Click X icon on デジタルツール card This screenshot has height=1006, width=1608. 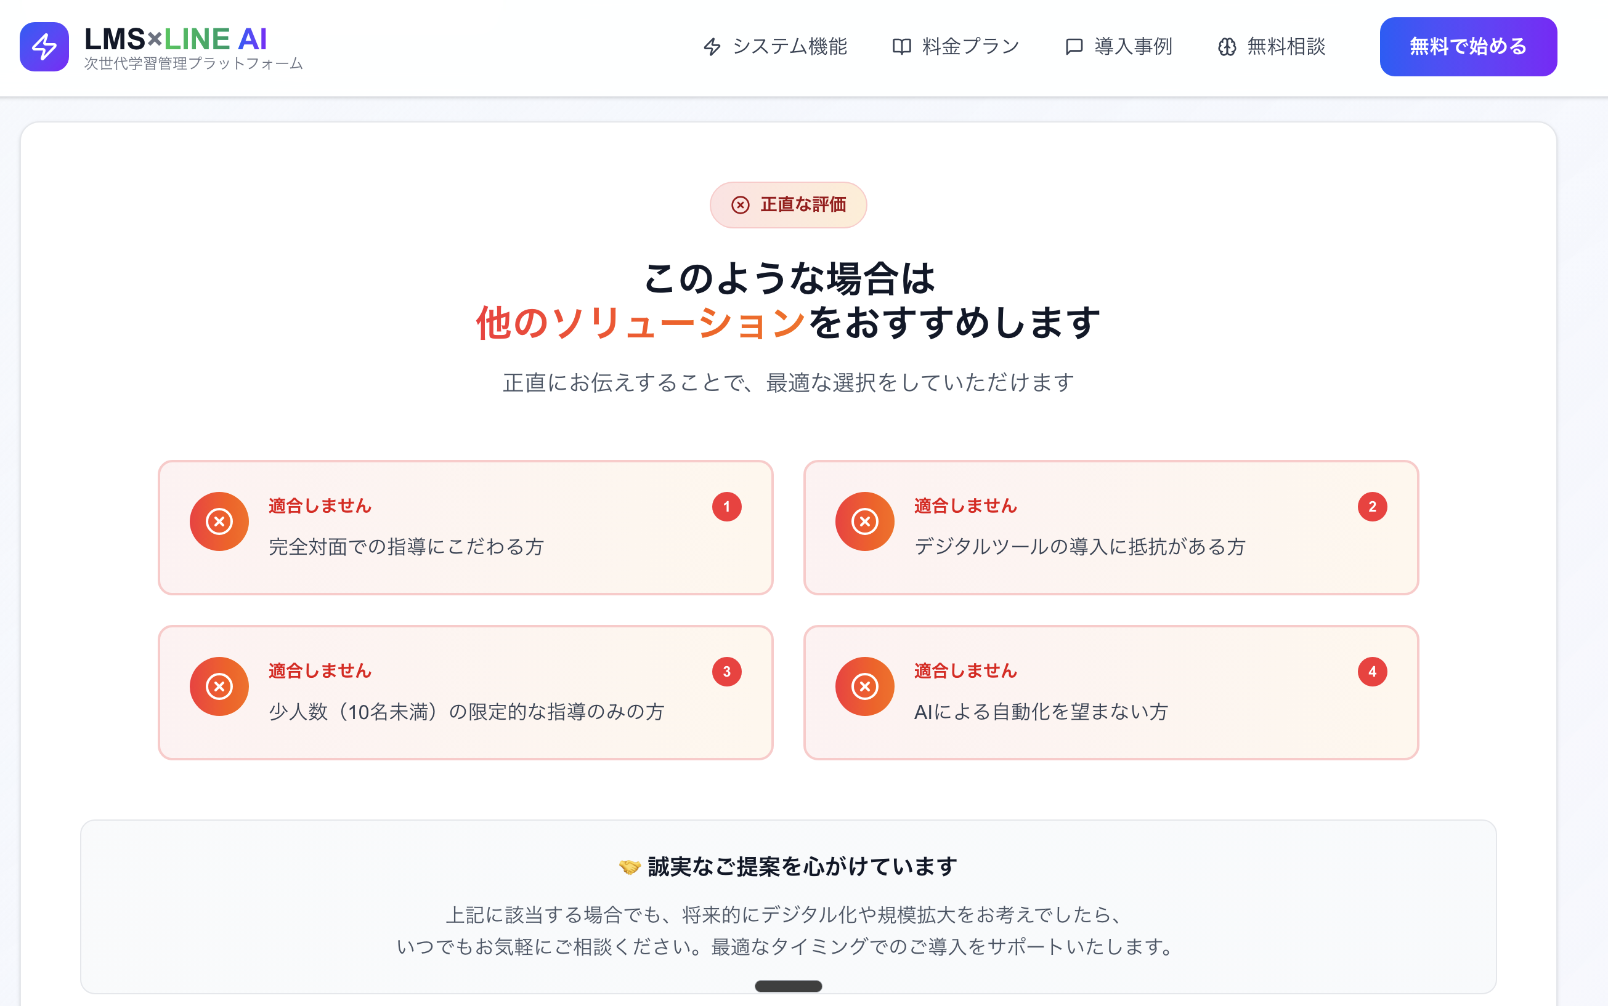864,521
